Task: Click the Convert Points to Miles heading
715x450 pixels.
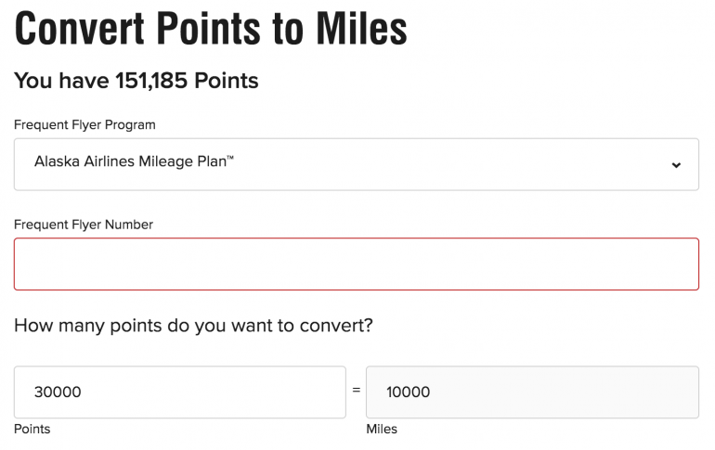Action: (211, 30)
